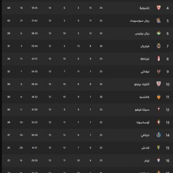This screenshot has width=173, height=173.
Task: Click the Levante crest in row 9
Action: tap(159, 71)
